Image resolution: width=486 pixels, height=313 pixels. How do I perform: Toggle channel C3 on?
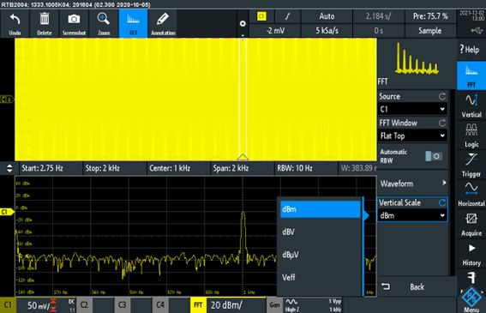pyautogui.click(x=122, y=305)
